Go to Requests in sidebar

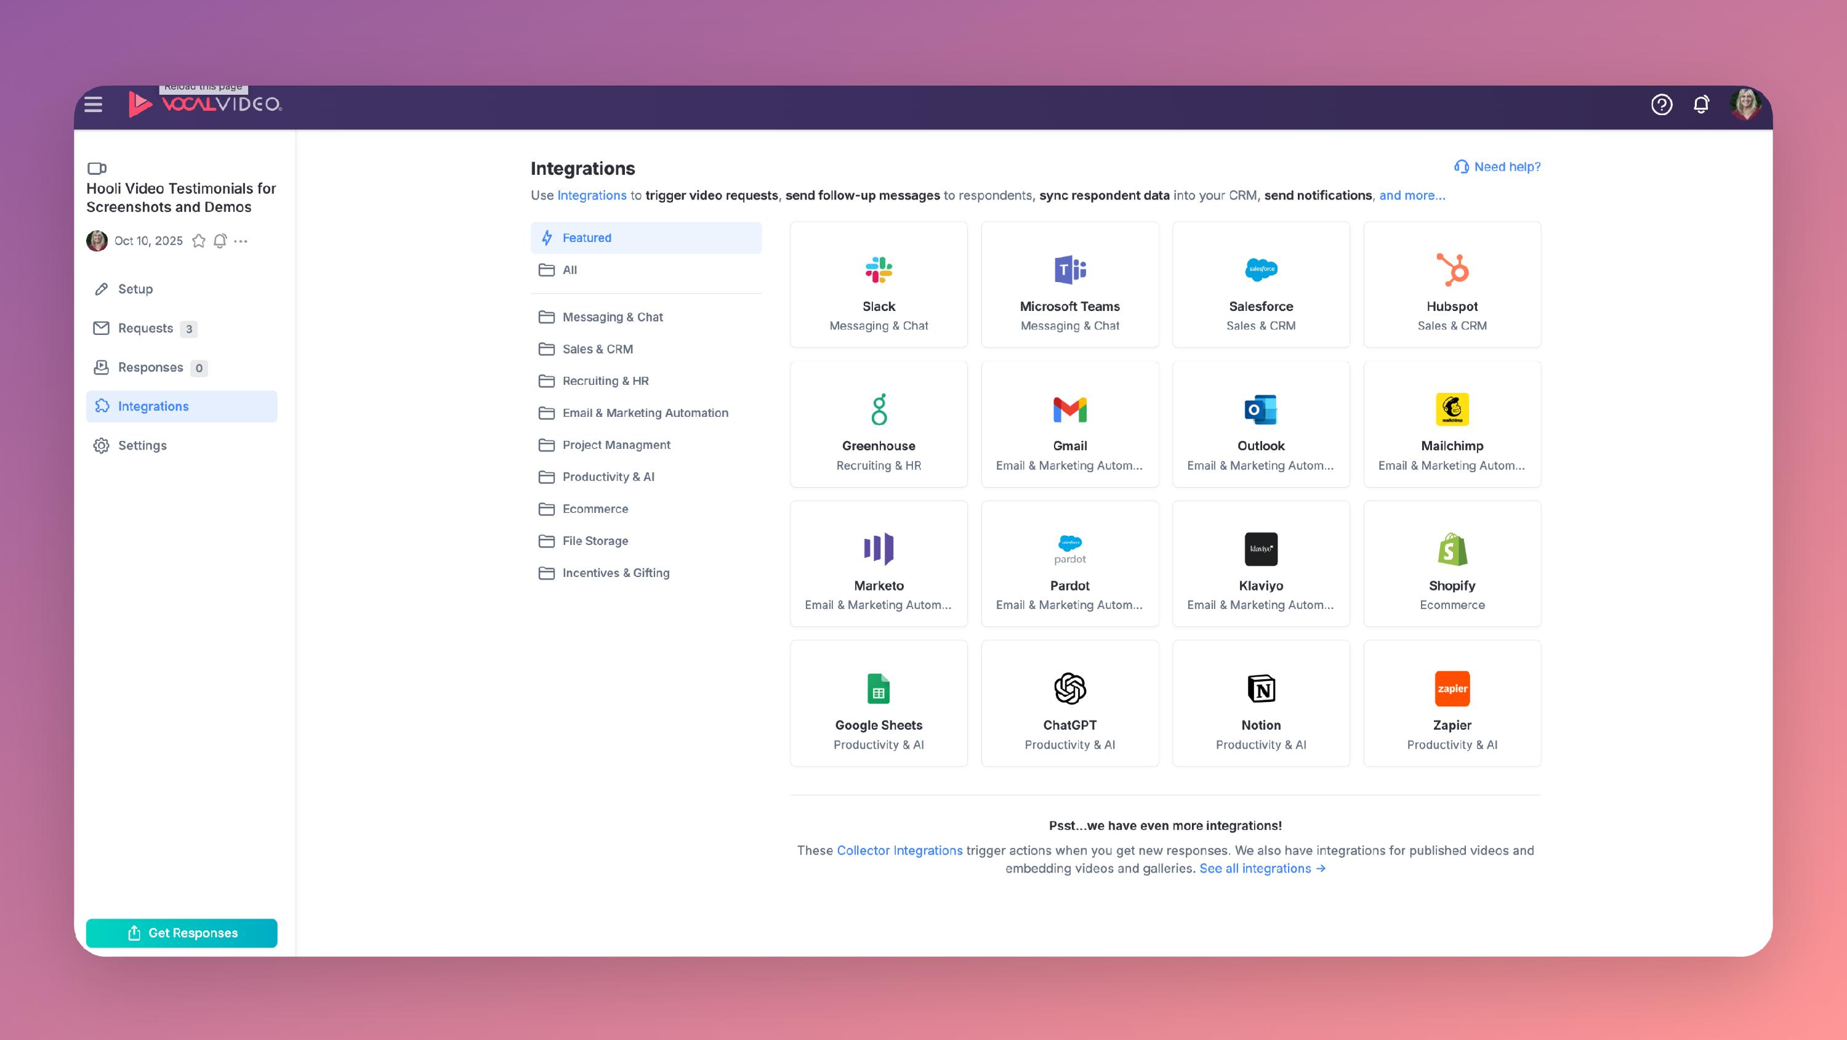[145, 328]
